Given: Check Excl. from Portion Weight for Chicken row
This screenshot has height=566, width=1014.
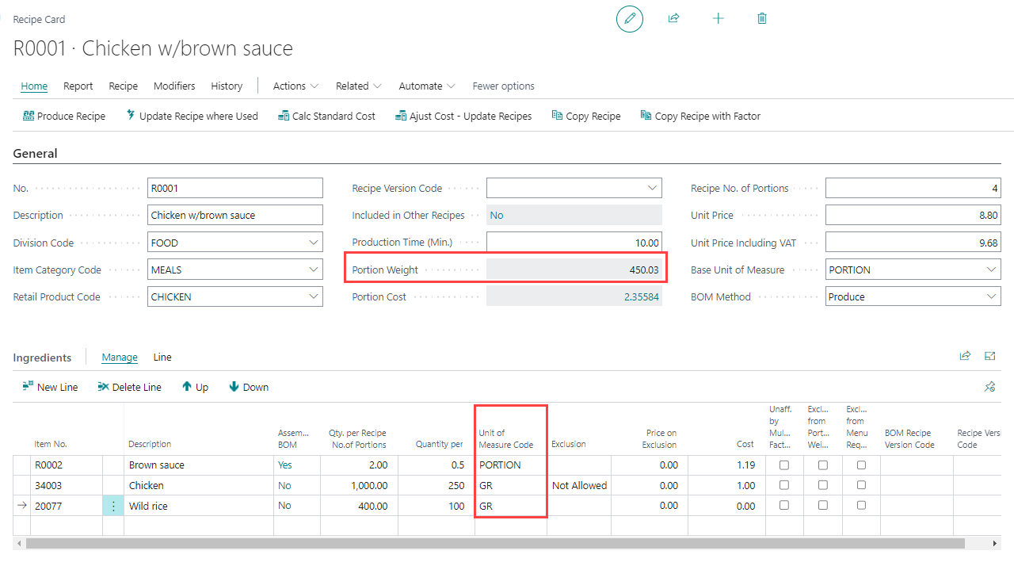Looking at the screenshot, I should [823, 485].
